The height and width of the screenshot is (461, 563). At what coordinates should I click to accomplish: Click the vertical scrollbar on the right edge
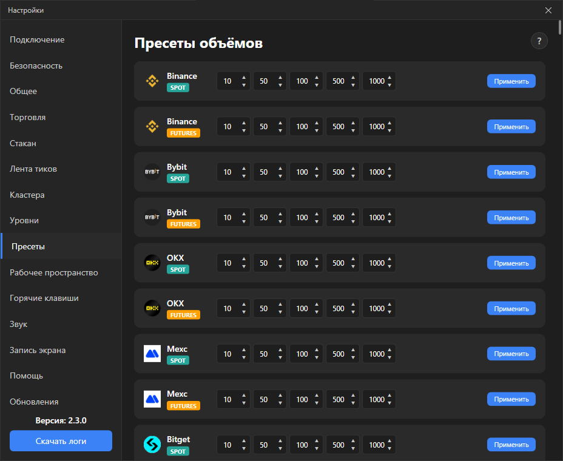pyautogui.click(x=560, y=28)
